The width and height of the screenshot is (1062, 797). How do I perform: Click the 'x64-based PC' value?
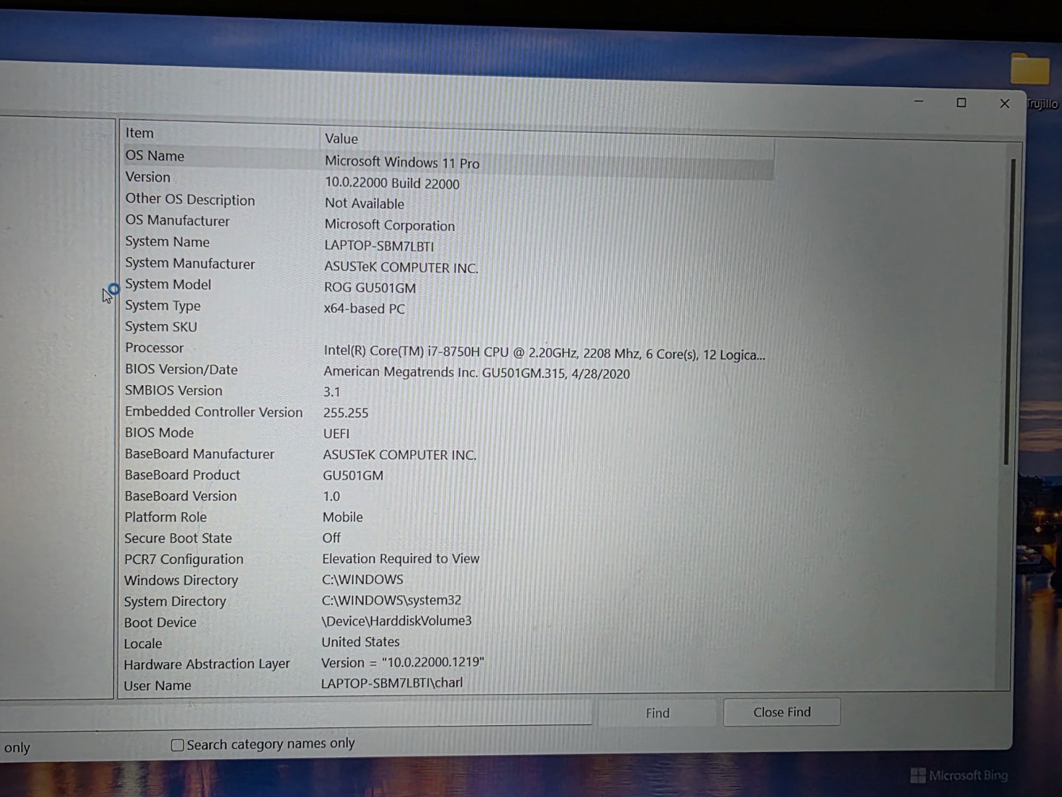coord(364,309)
